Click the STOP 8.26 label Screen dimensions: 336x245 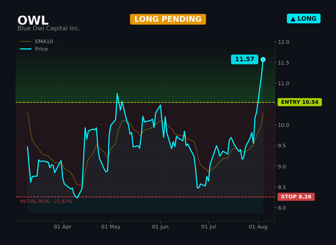click(x=296, y=197)
